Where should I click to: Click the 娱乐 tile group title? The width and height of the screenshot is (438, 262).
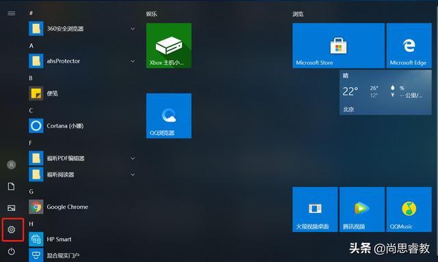point(152,14)
